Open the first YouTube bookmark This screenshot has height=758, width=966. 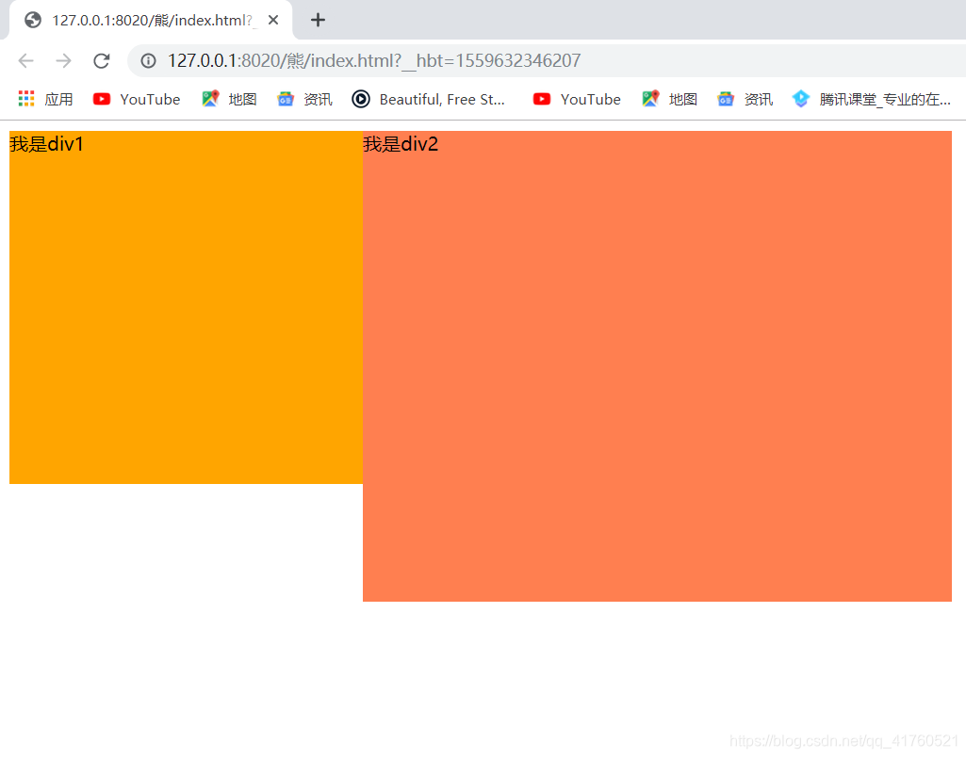[x=137, y=99]
